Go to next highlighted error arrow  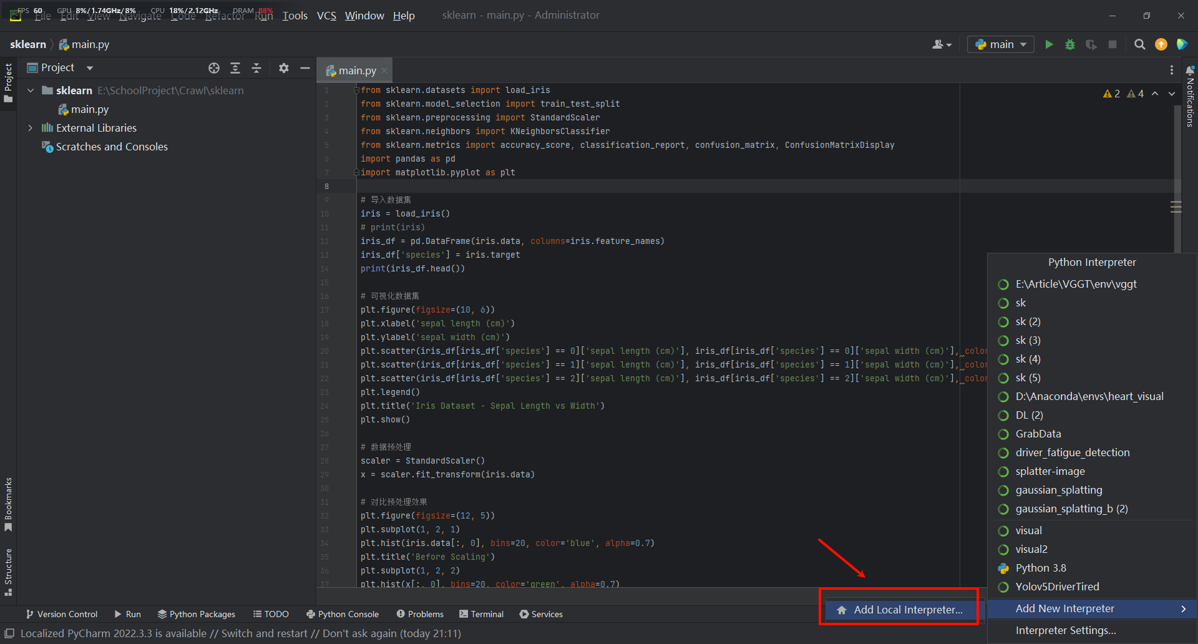pos(1171,94)
